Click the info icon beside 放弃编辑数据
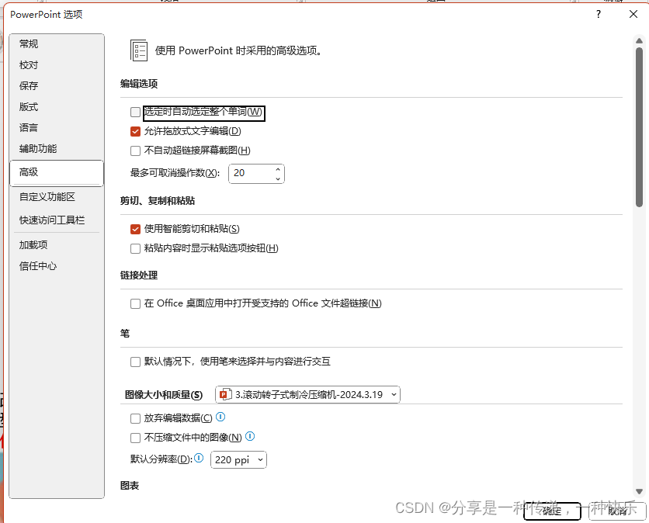This screenshot has width=649, height=523. tap(220, 417)
